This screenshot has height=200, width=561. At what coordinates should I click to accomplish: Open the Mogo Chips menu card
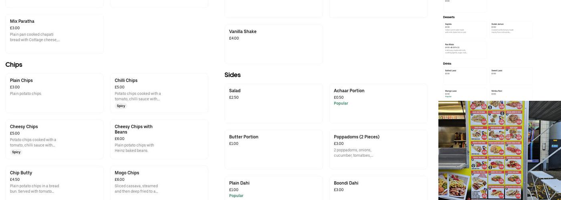click(159, 182)
